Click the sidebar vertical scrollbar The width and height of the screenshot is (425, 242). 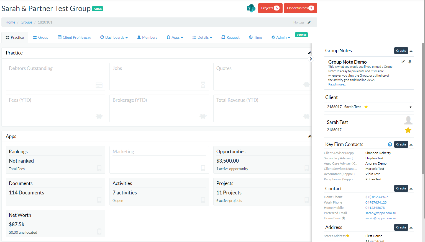[423, 108]
